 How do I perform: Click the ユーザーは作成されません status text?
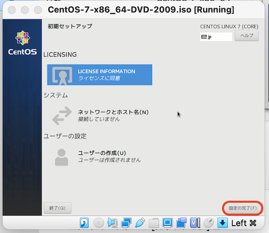tap(110, 160)
